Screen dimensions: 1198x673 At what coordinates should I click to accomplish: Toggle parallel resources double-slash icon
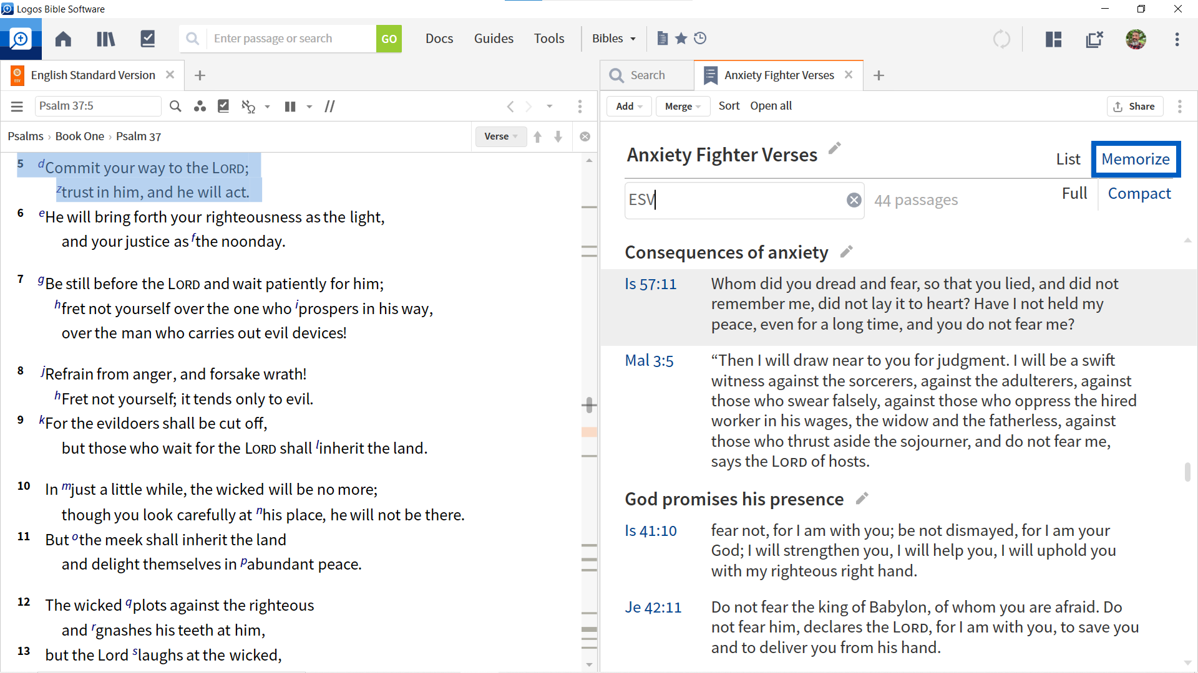[329, 107]
